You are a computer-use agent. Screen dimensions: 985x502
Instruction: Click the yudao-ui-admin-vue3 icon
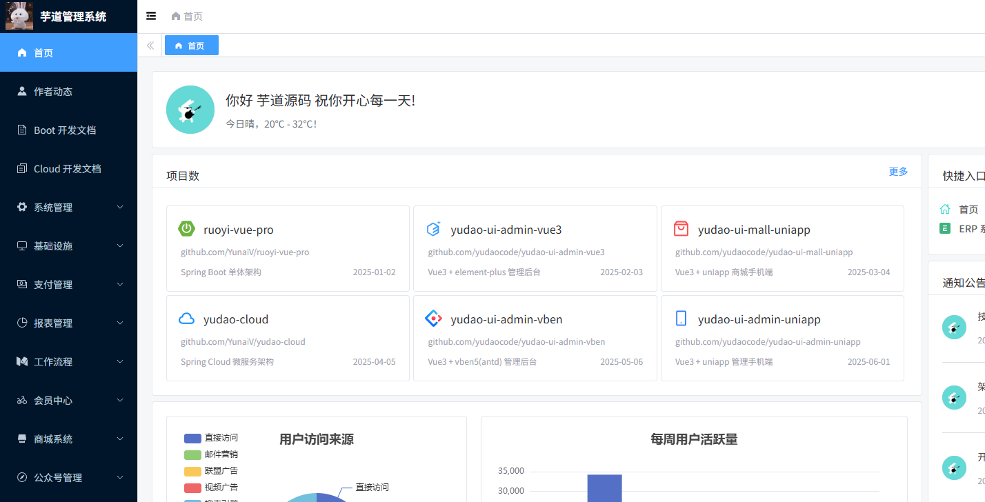433,229
